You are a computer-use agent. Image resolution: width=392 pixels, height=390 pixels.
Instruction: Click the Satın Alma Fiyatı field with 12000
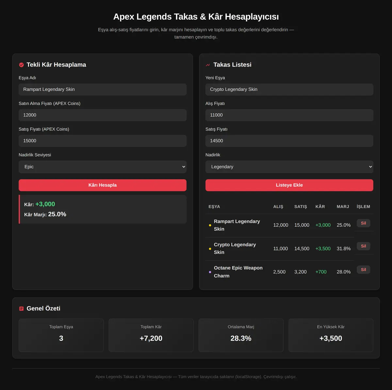[x=103, y=115]
